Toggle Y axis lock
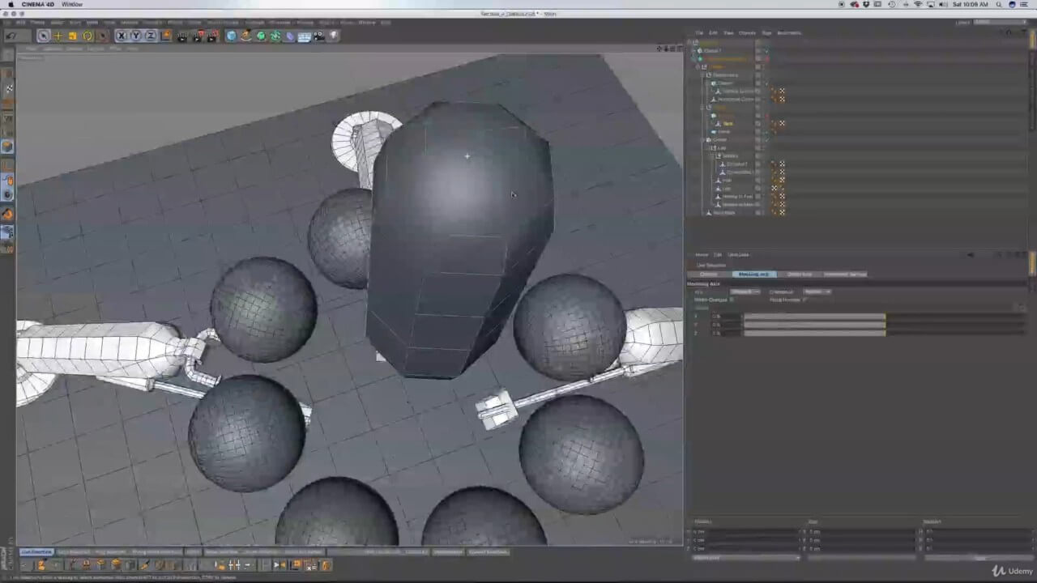The image size is (1037, 583). (x=135, y=36)
